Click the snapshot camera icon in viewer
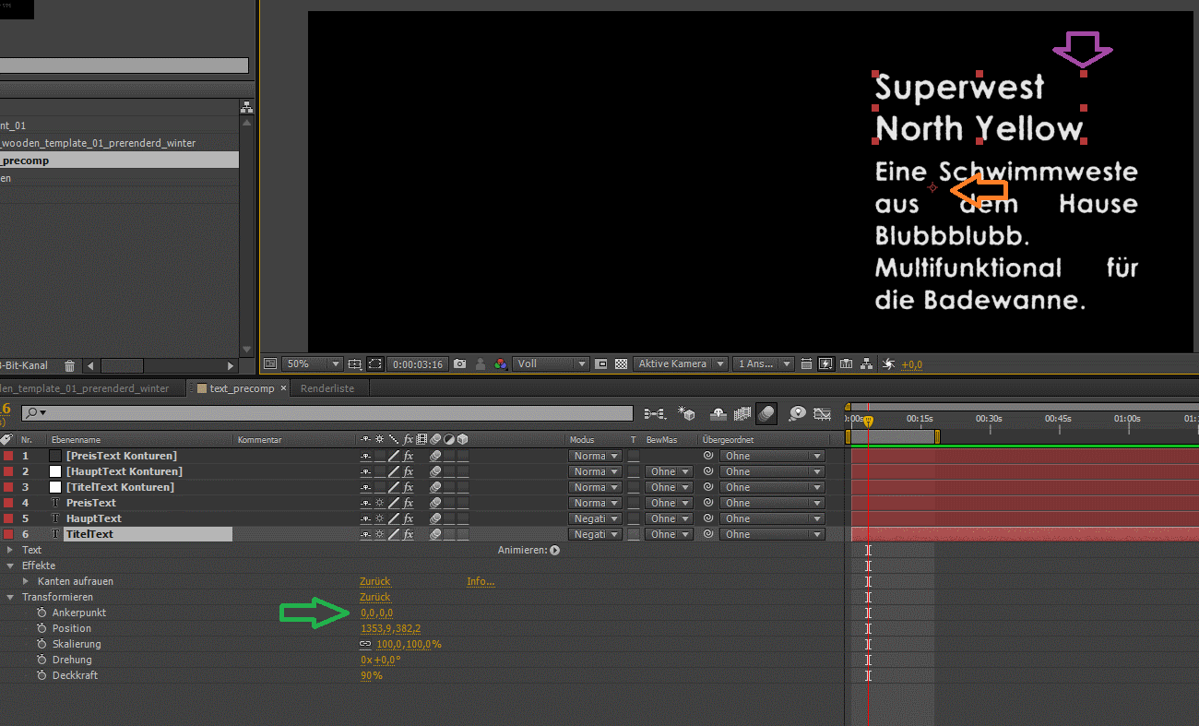This screenshot has height=726, width=1199. 459,364
